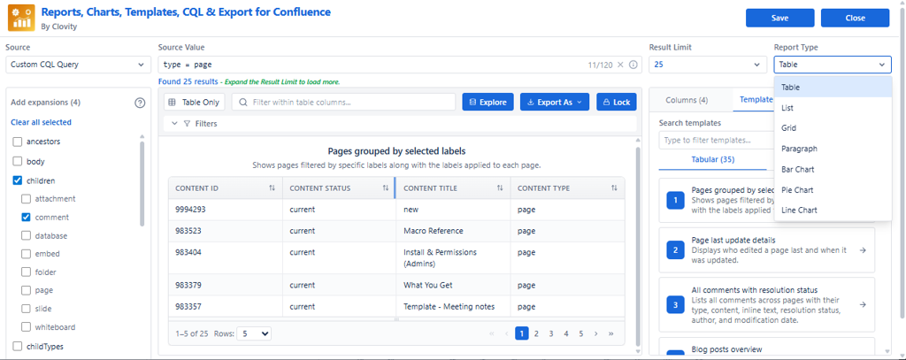This screenshot has height=360, width=906.
Task: Click the results table vertical scrollbar
Action: (638, 245)
